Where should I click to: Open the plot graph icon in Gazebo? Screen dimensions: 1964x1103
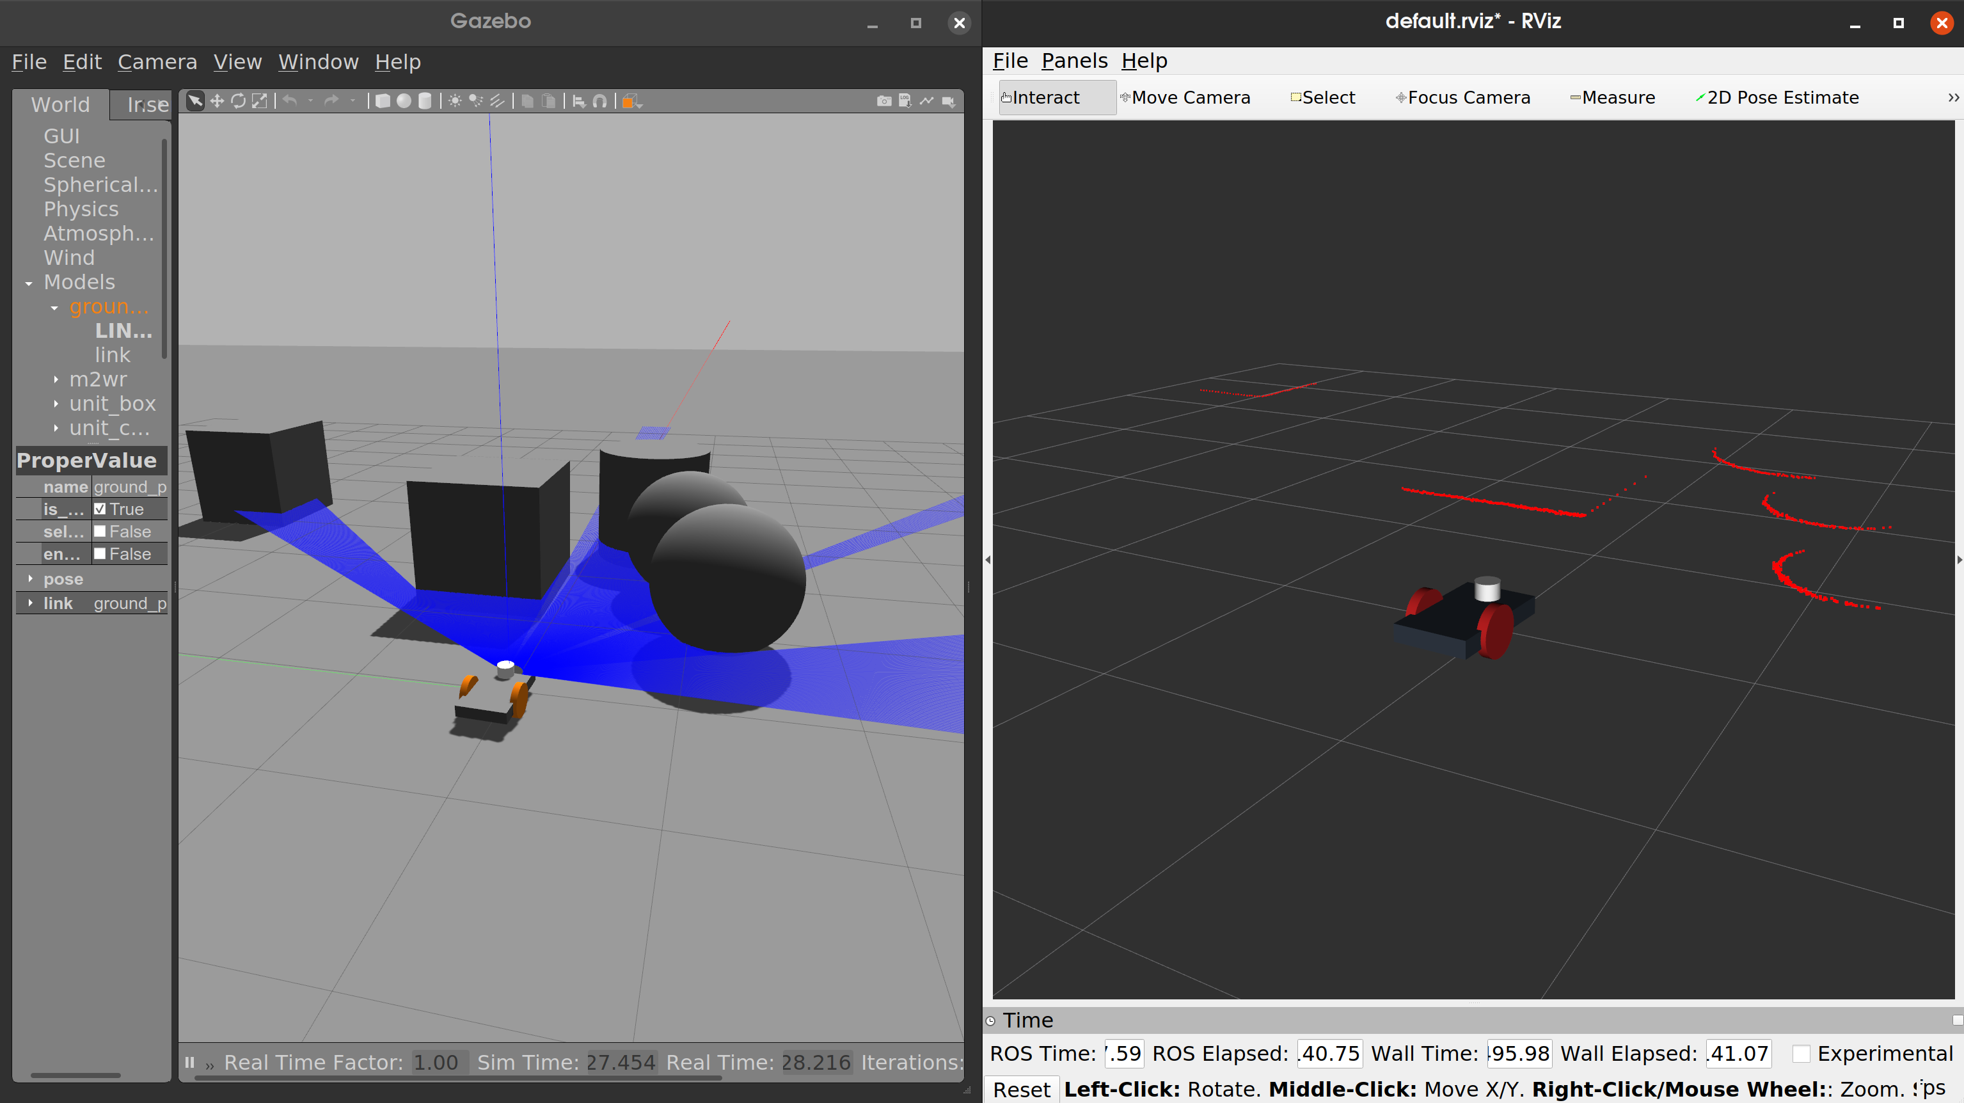(926, 100)
